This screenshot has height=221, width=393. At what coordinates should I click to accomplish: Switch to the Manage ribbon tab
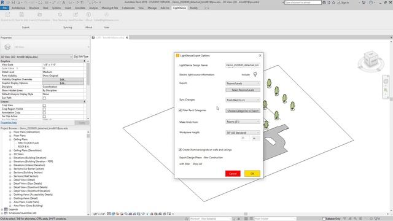[152, 8]
